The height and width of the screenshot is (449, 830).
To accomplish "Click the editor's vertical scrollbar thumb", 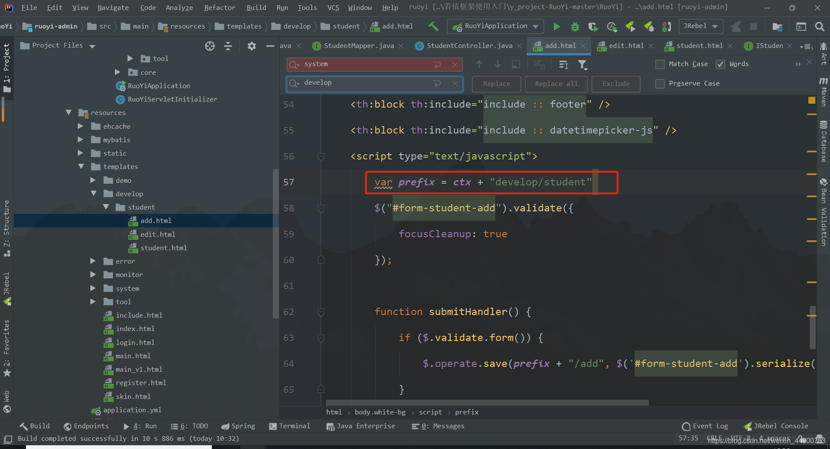I will [813, 328].
